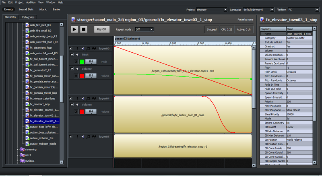Click the small record dot beside Pitch swatch
Viewport: 322px width, 181px height.
click(76, 62)
